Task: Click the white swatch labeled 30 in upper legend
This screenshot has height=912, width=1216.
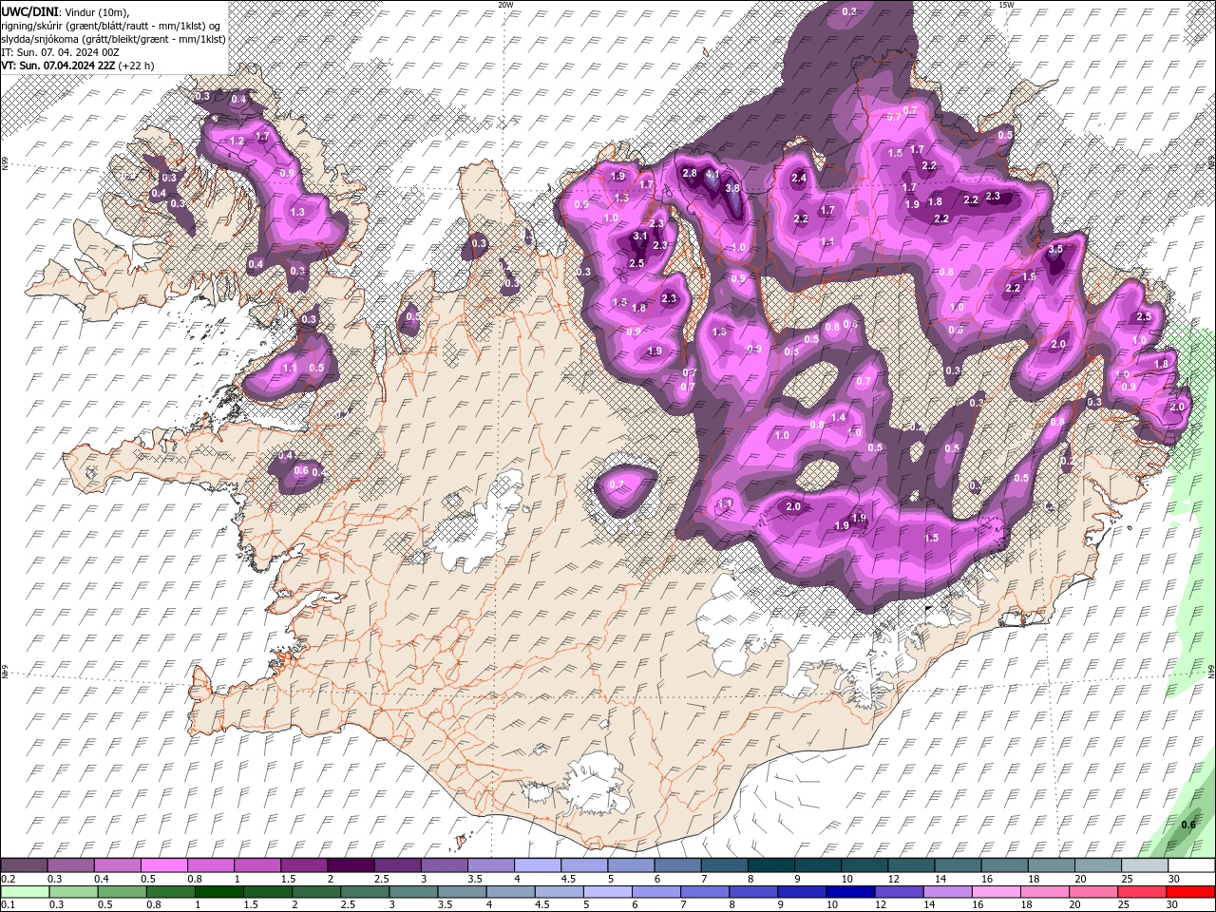Action: (x=1190, y=865)
